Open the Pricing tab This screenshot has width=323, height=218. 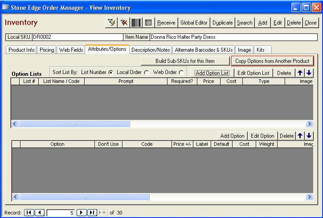coord(47,50)
